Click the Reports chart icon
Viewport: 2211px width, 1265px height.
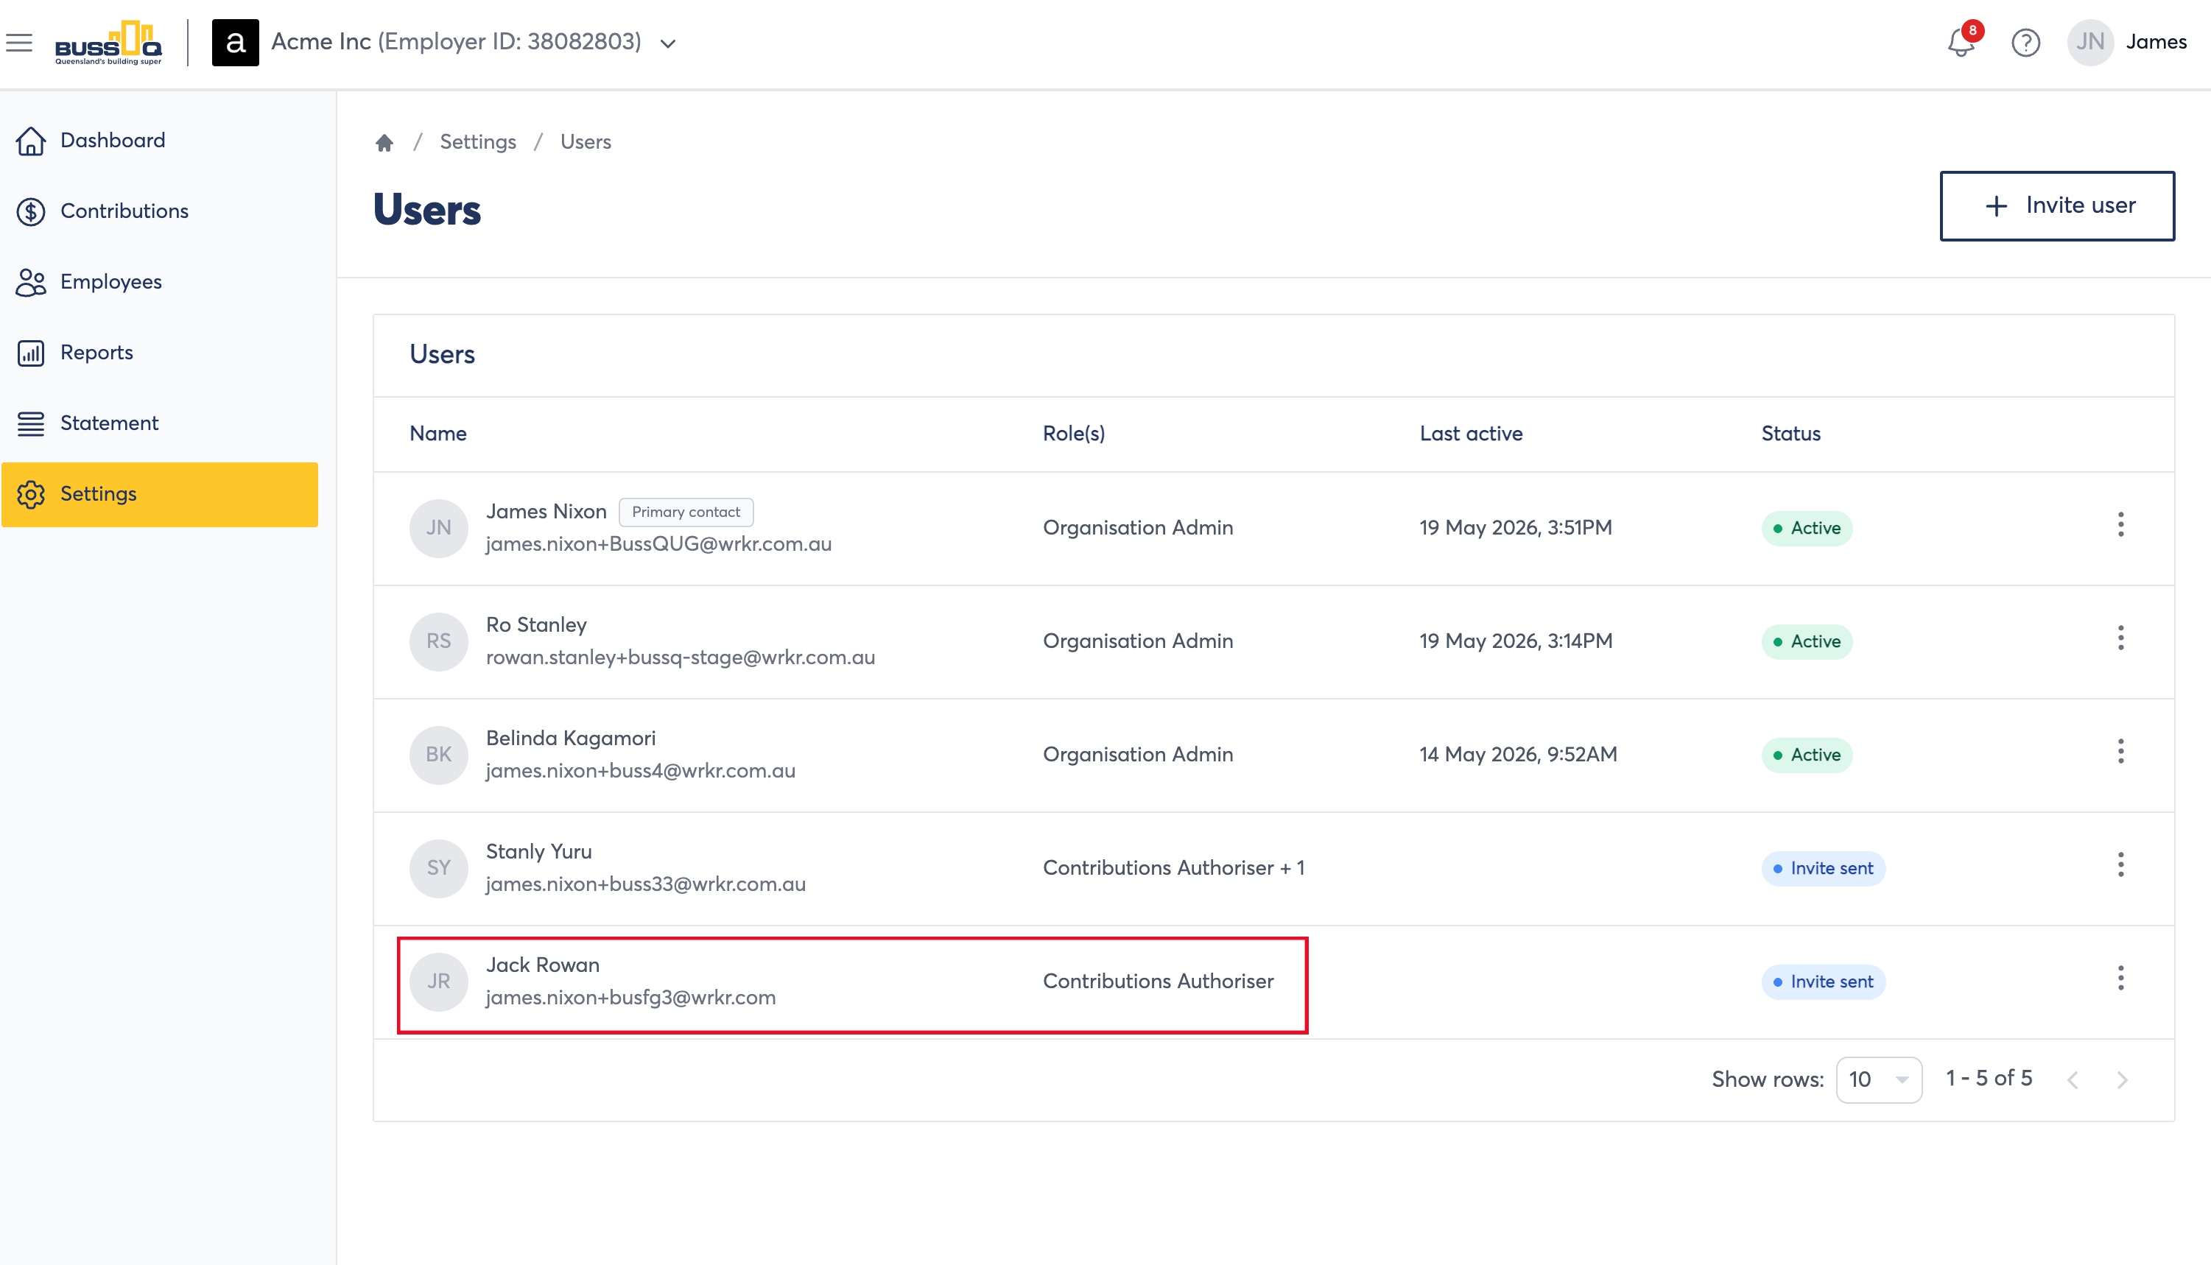[x=31, y=353]
